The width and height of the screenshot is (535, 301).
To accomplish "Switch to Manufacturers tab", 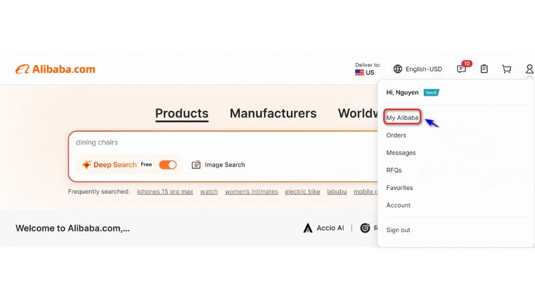I will 273,113.
